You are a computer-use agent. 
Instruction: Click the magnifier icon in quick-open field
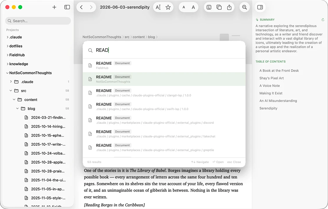tap(90, 50)
